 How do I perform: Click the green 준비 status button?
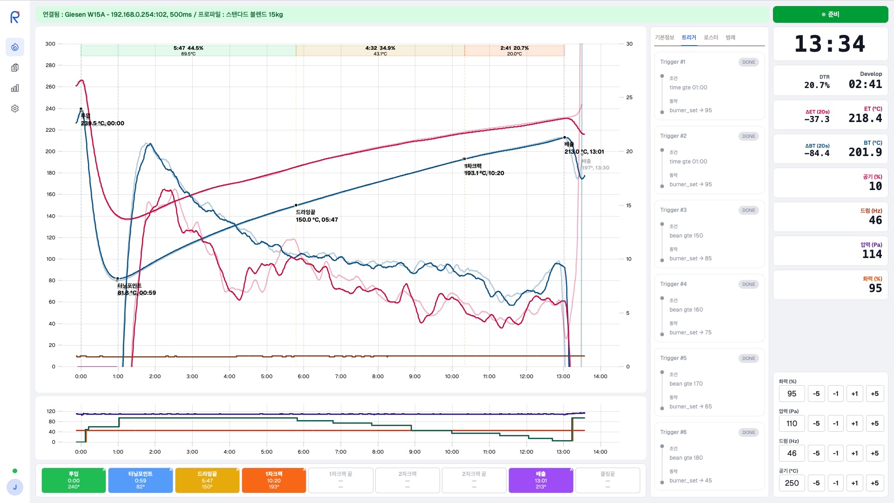coord(830,14)
